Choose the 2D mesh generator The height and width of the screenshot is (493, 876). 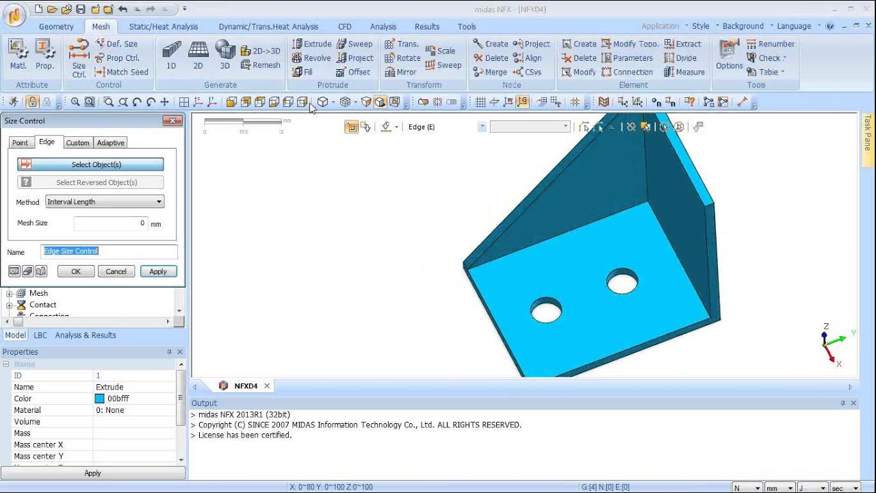198,55
